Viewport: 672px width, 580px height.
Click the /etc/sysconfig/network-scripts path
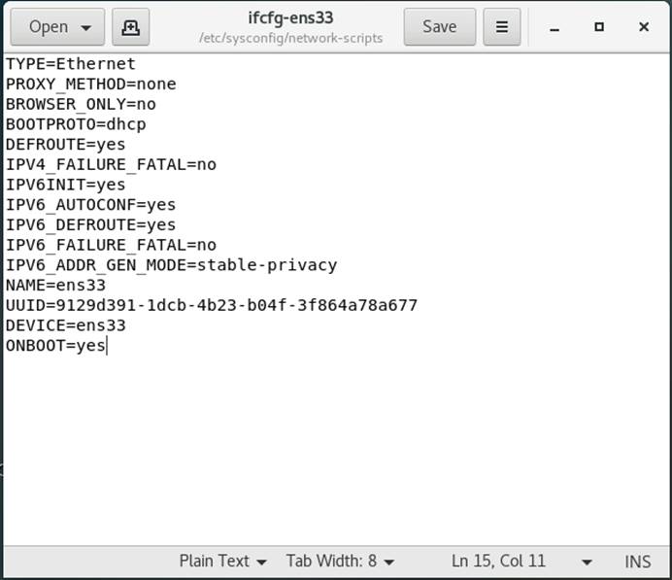[x=290, y=38]
